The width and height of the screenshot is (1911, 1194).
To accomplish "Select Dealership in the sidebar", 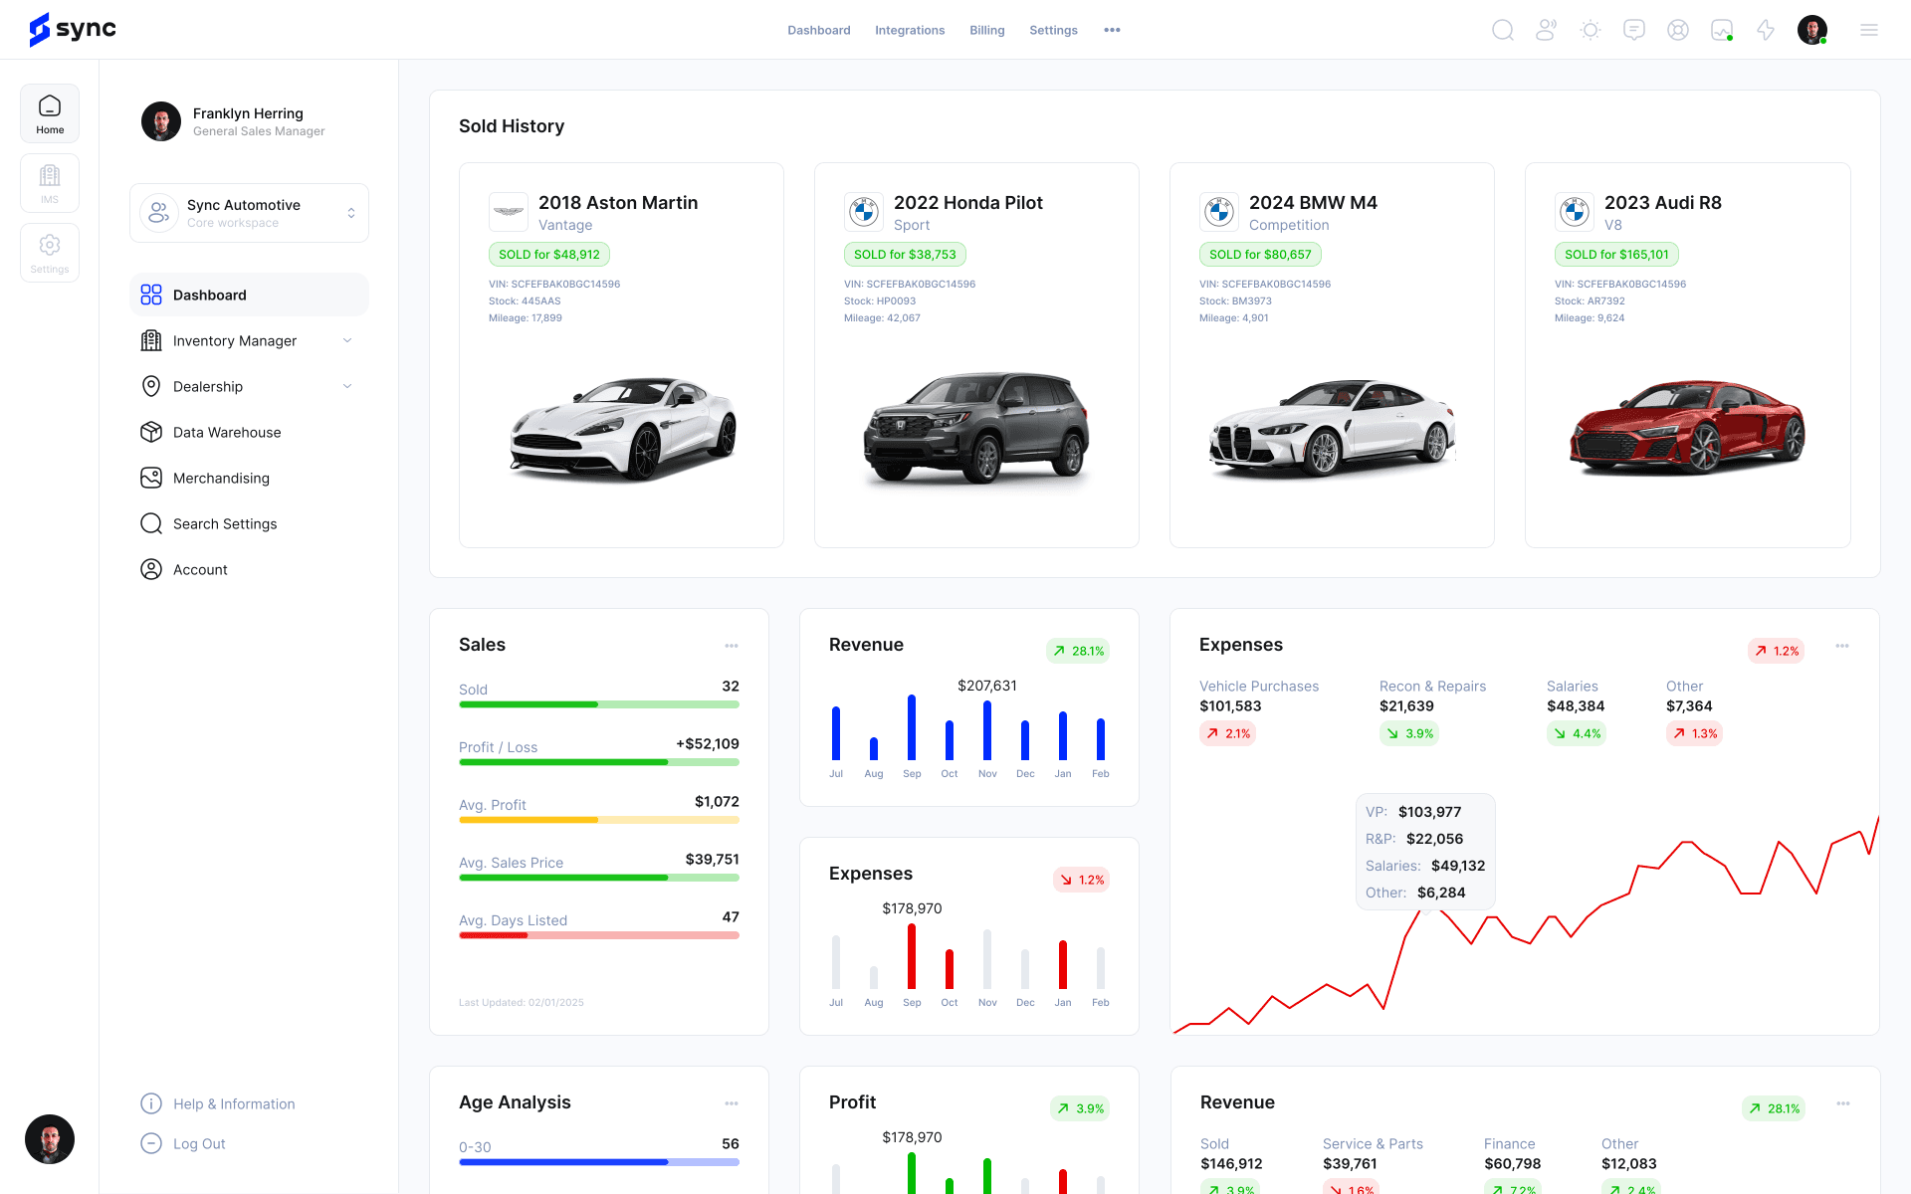I will coord(249,386).
